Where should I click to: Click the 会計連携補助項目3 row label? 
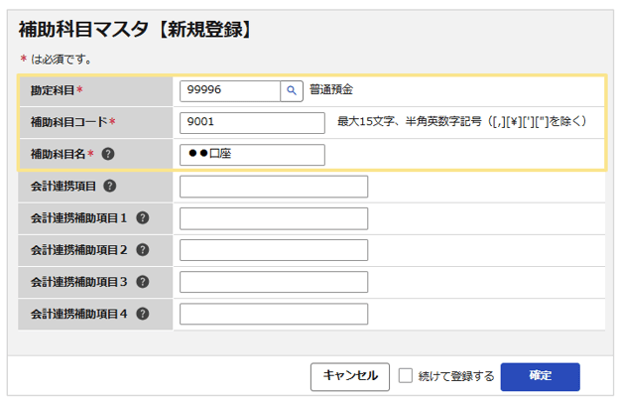click(x=79, y=282)
